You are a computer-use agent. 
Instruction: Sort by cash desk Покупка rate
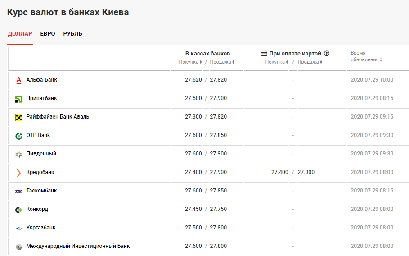pos(190,62)
